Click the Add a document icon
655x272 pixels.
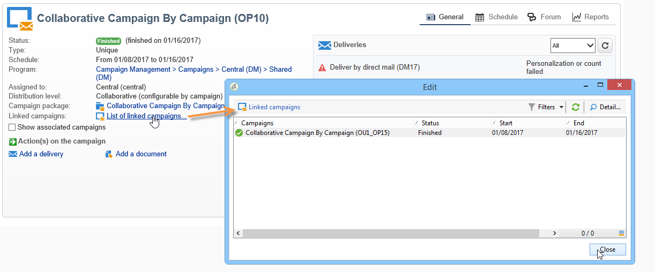(109, 154)
